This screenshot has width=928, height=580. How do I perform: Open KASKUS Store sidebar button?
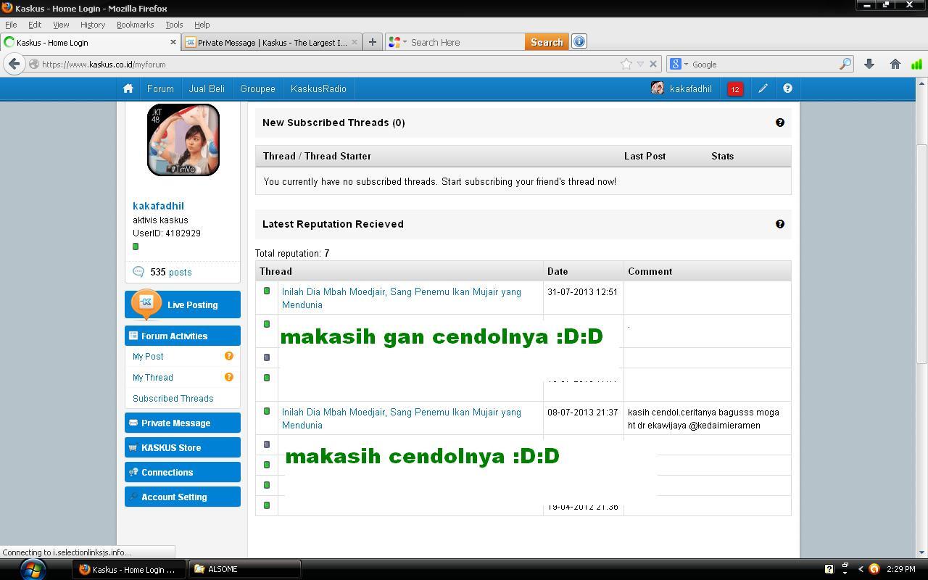pyautogui.click(x=183, y=447)
